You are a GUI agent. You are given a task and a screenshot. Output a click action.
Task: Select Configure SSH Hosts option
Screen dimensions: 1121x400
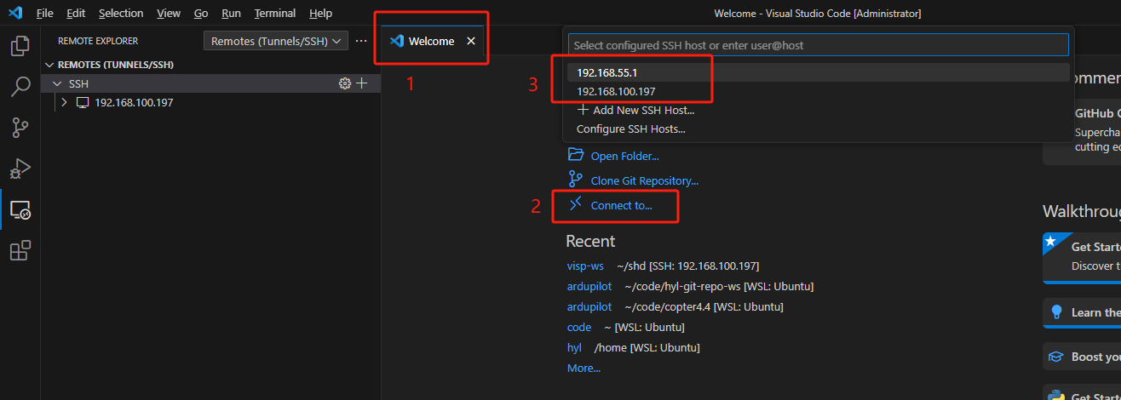[819, 129]
